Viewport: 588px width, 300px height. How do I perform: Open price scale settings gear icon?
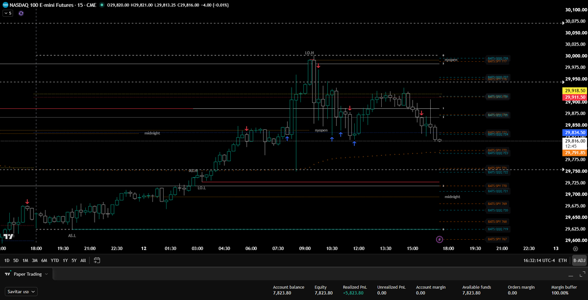pyautogui.click(x=575, y=249)
